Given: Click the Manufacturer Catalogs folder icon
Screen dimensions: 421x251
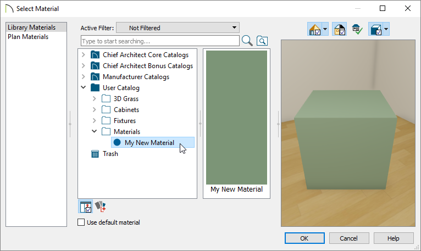Looking at the screenshot, I should coord(95,77).
